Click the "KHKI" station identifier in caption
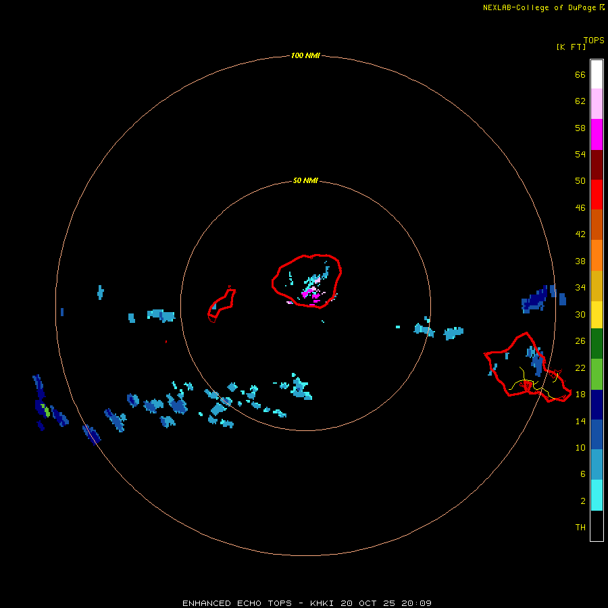This screenshot has width=608, height=608. (322, 603)
